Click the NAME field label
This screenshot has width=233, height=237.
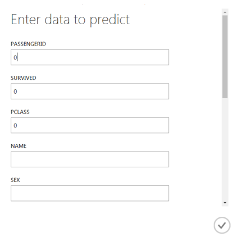[x=19, y=146]
